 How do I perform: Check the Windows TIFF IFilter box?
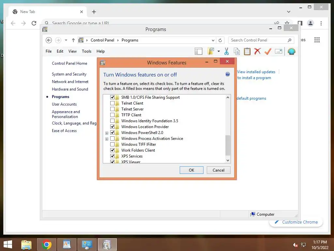pos(112,144)
